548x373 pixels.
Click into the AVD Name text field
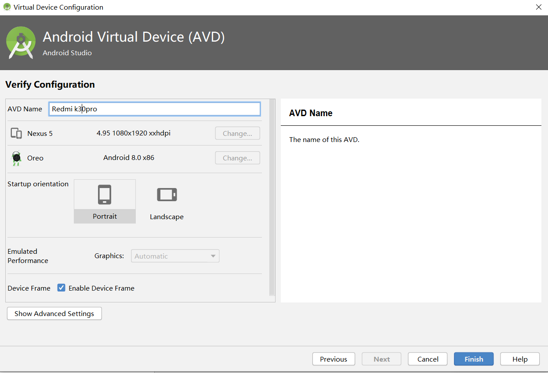coord(155,109)
